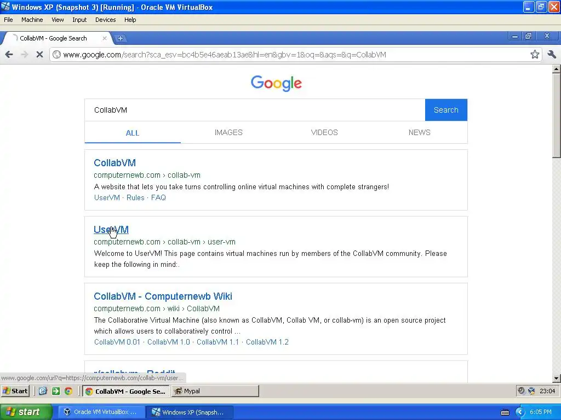Screen dimensions: 561x420
Task: Open the Rules sitelink
Action: [x=135, y=197]
